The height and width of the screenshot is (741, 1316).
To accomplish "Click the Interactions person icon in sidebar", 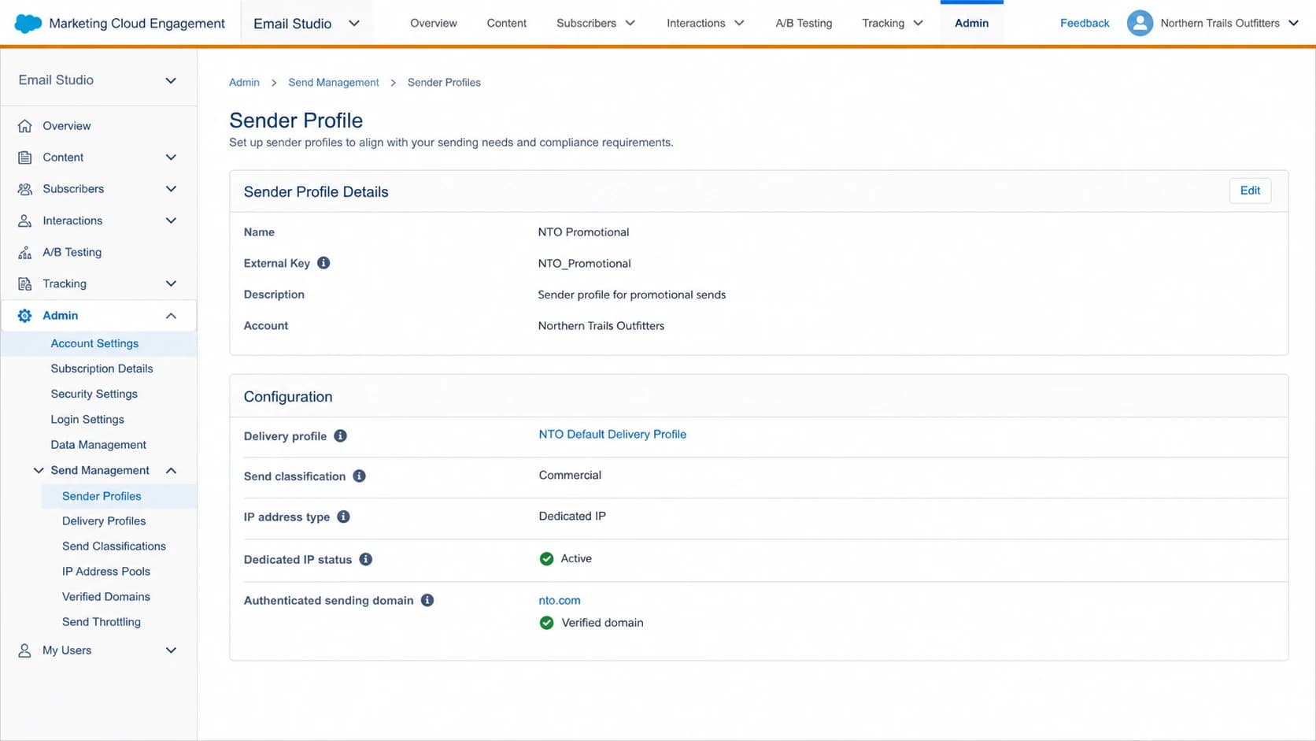I will [x=25, y=220].
